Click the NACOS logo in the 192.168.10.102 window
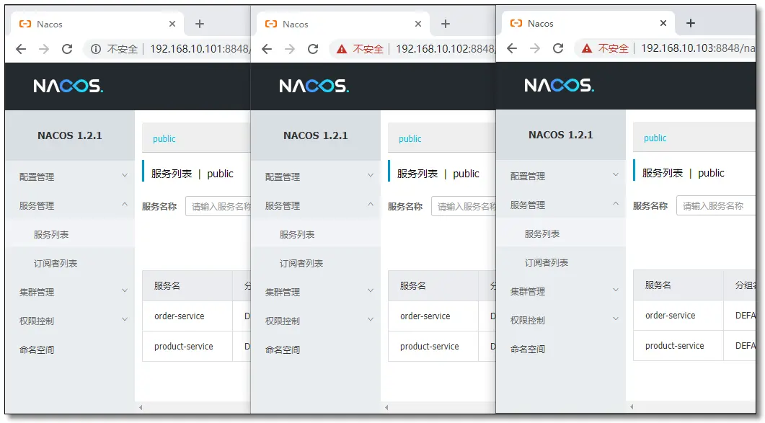The height and width of the screenshot is (423, 765). (314, 86)
